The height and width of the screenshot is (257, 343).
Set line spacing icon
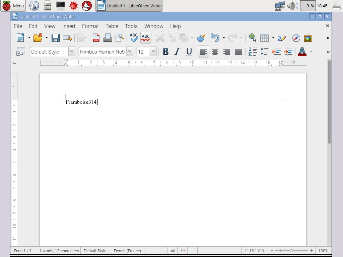[x=253, y=52]
